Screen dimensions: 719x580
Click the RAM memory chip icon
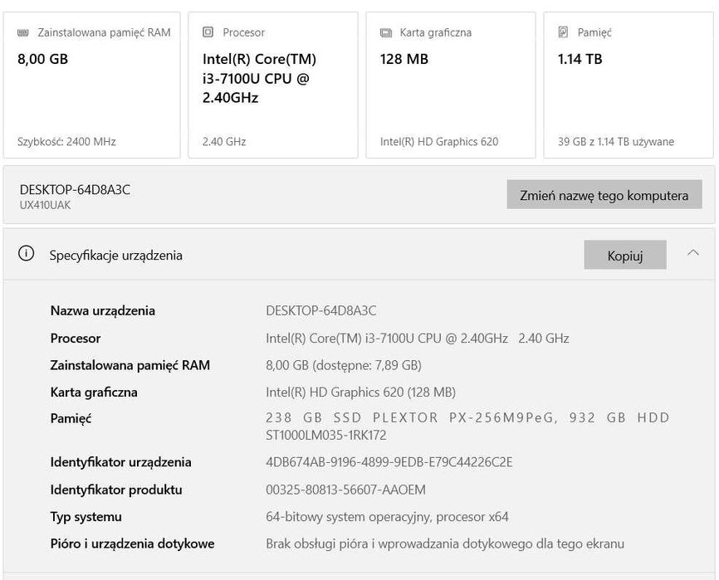coord(22,32)
